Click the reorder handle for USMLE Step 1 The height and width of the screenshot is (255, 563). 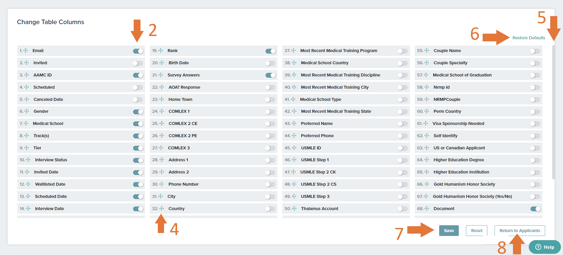[x=294, y=160]
